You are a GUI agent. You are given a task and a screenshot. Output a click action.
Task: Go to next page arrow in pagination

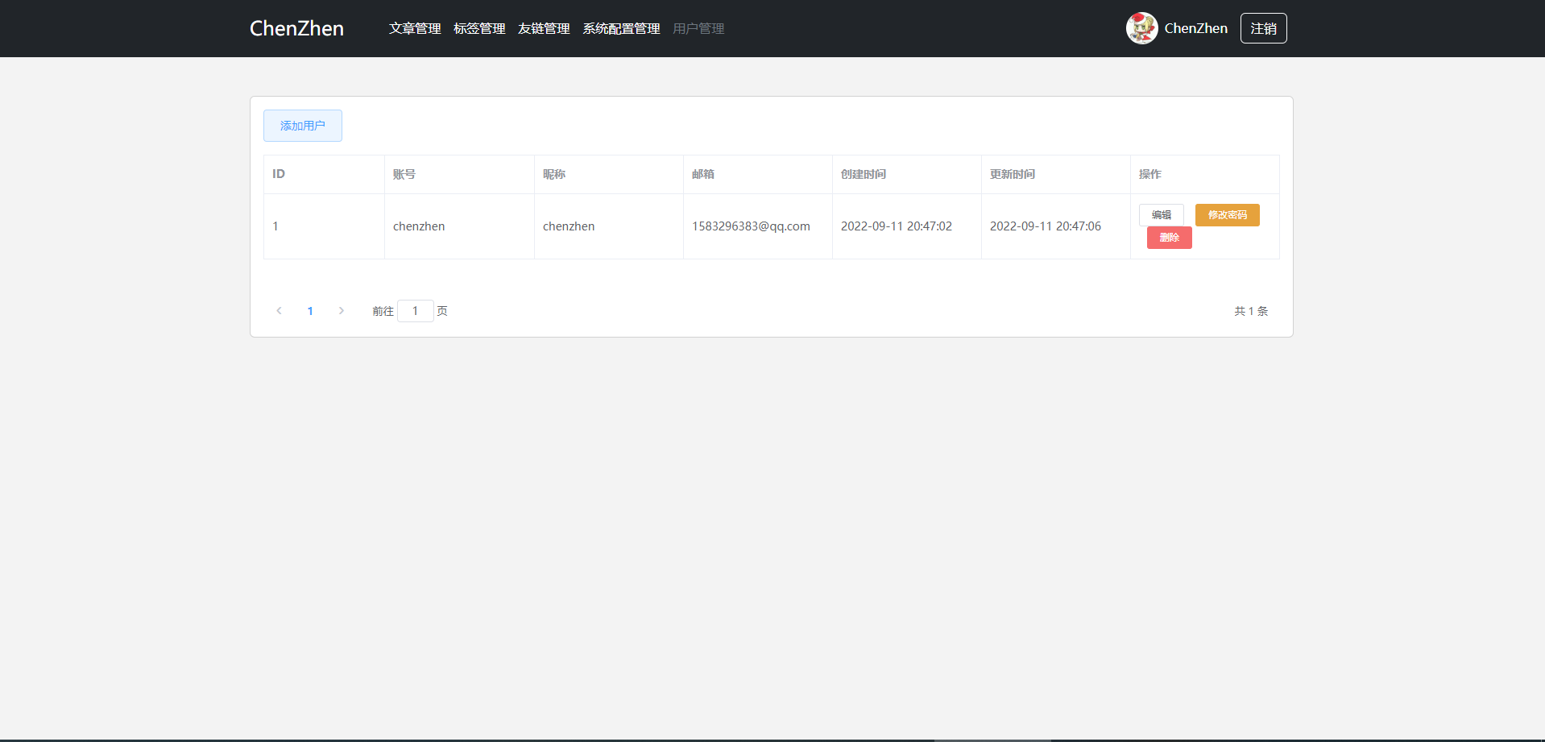tap(342, 311)
